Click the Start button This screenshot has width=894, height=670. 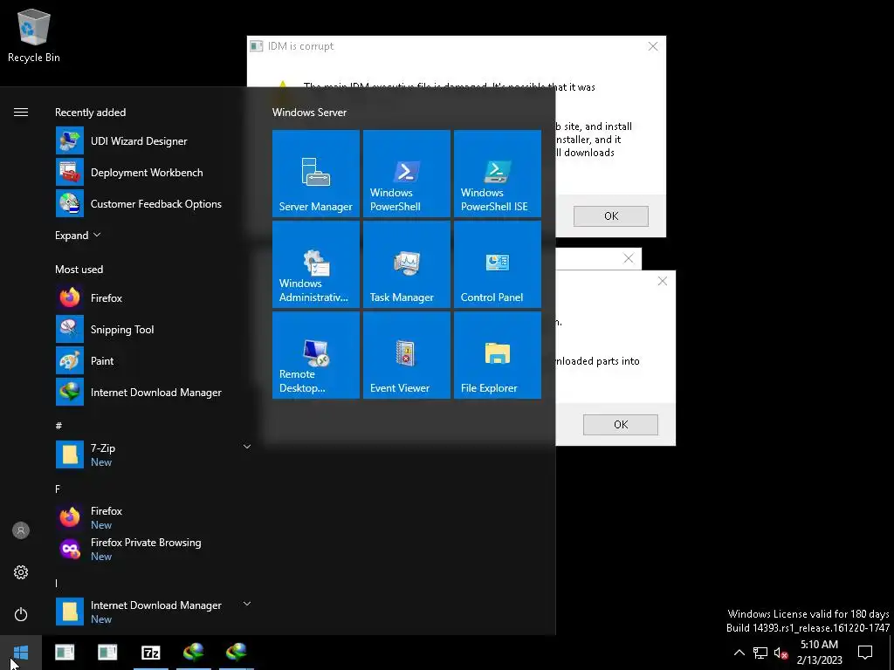point(21,653)
